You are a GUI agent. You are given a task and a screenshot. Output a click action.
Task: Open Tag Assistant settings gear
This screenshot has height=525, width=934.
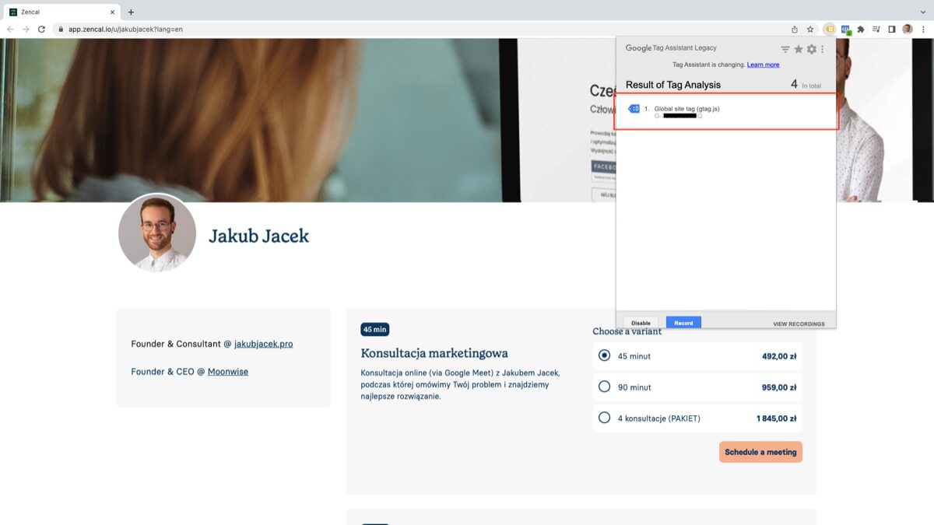pyautogui.click(x=811, y=49)
